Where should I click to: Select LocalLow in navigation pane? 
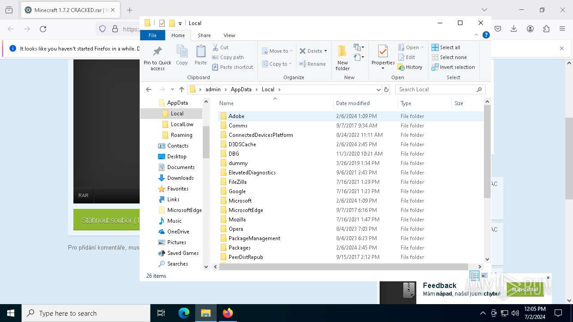(182, 124)
